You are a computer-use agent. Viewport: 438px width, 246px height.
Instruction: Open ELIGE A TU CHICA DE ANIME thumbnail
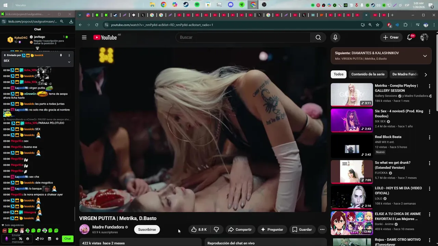pyautogui.click(x=352, y=223)
